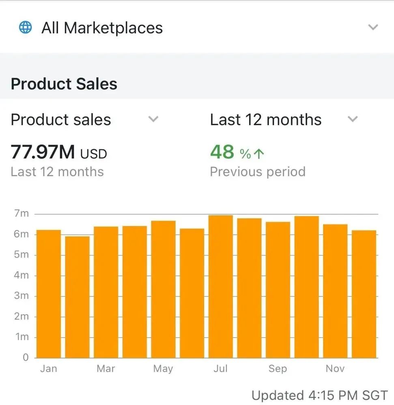Select the June sales bar
The image size is (394, 405).
(192, 293)
